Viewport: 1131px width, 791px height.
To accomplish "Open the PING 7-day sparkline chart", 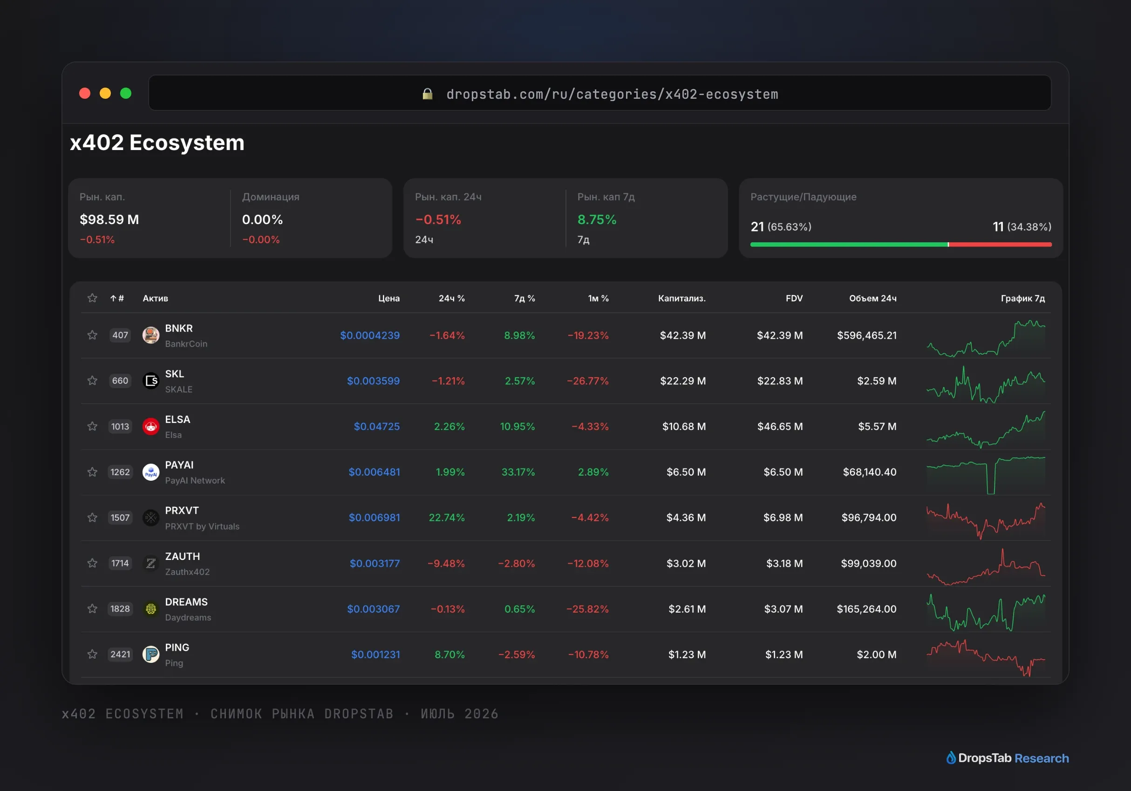I will [986, 657].
